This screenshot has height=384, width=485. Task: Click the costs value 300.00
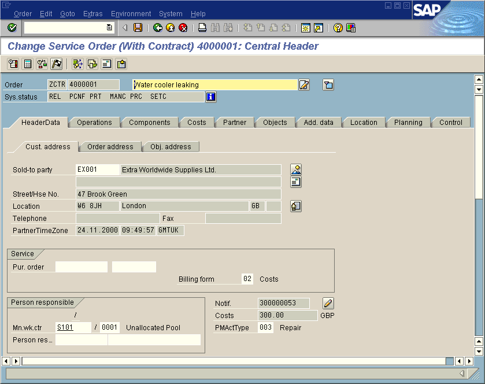(x=288, y=315)
